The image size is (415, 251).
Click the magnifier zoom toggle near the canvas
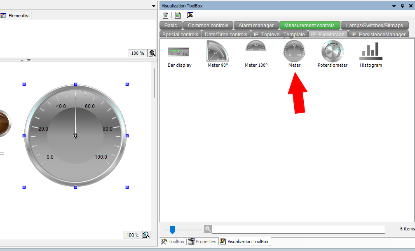(x=152, y=53)
